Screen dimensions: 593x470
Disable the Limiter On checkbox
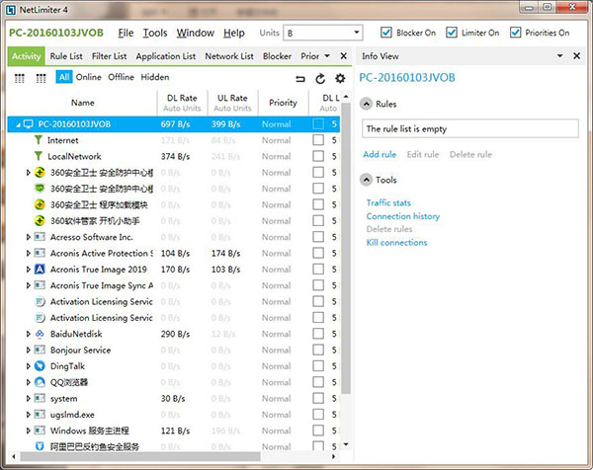tap(451, 33)
